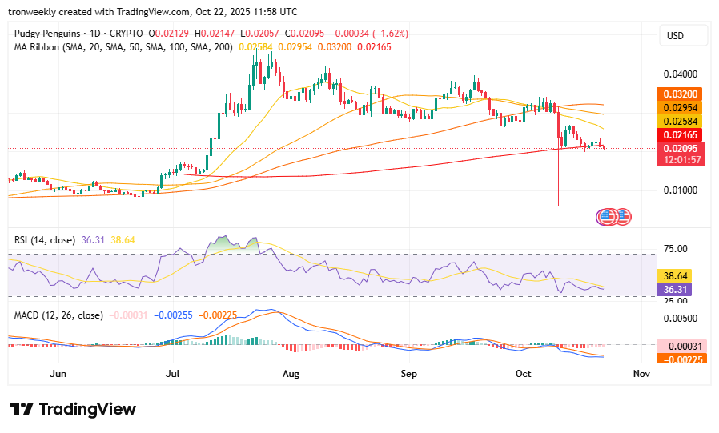Click the orange -0.00225 MACD value label
This screenshot has height=433, width=719.
[x=680, y=359]
